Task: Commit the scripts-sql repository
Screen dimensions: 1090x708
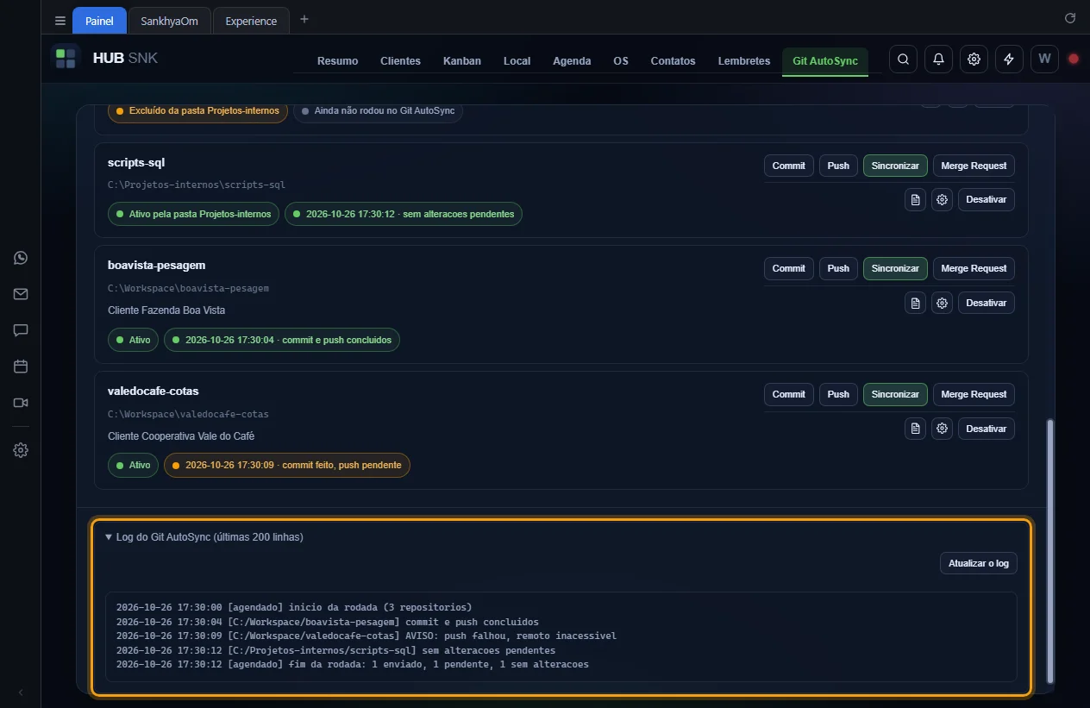Action: (x=788, y=166)
